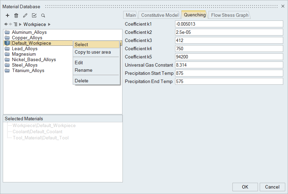Click the trash can delete icon
Viewport: 288px width, 194px height.
(16, 15)
